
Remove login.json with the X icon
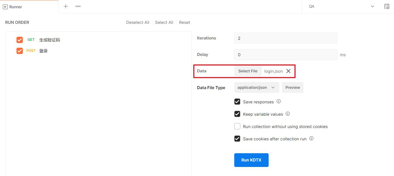(288, 71)
